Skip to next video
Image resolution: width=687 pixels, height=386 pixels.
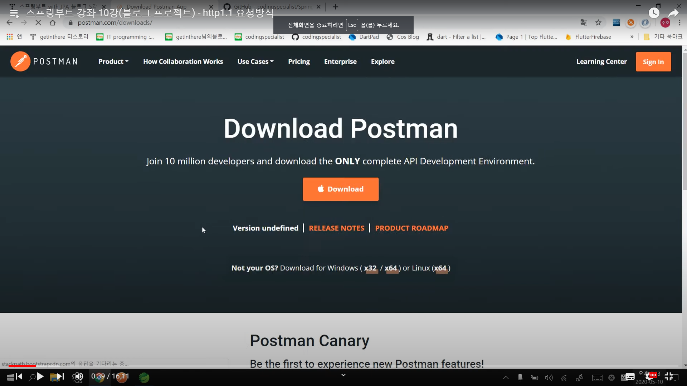[x=60, y=376]
